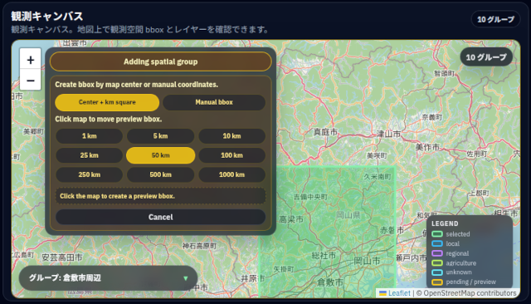Screen dimensions: 531x304
Task: Select the Center + km square mode
Action: (x=107, y=102)
